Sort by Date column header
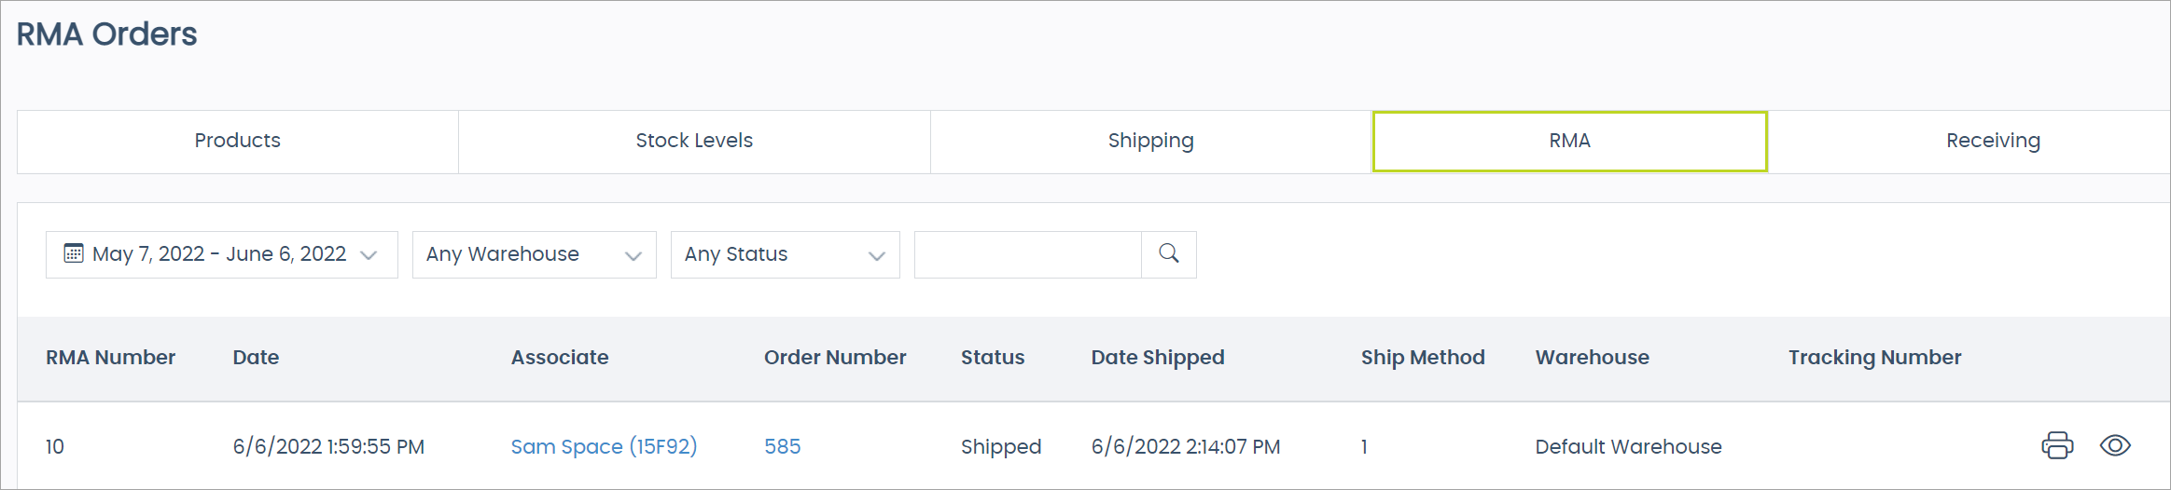Screen dimensions: 2171x490 256,358
